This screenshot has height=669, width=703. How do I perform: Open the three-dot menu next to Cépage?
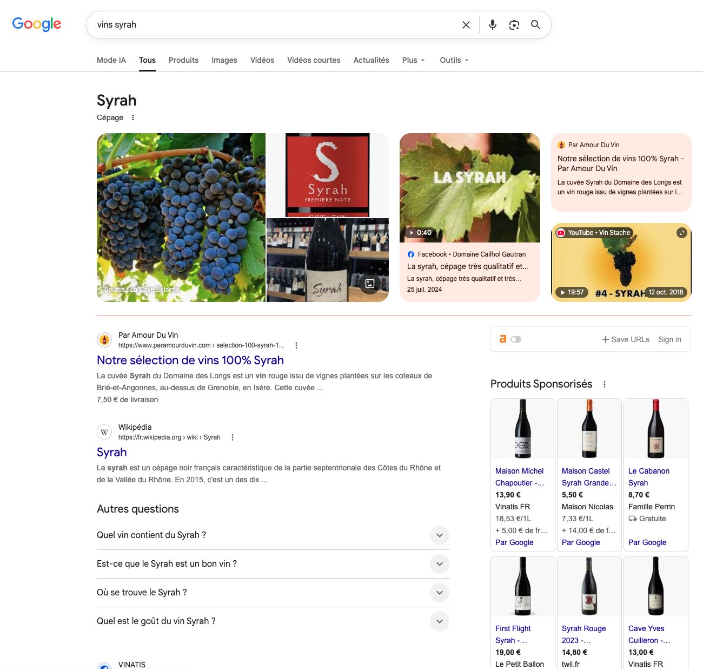[x=133, y=117]
